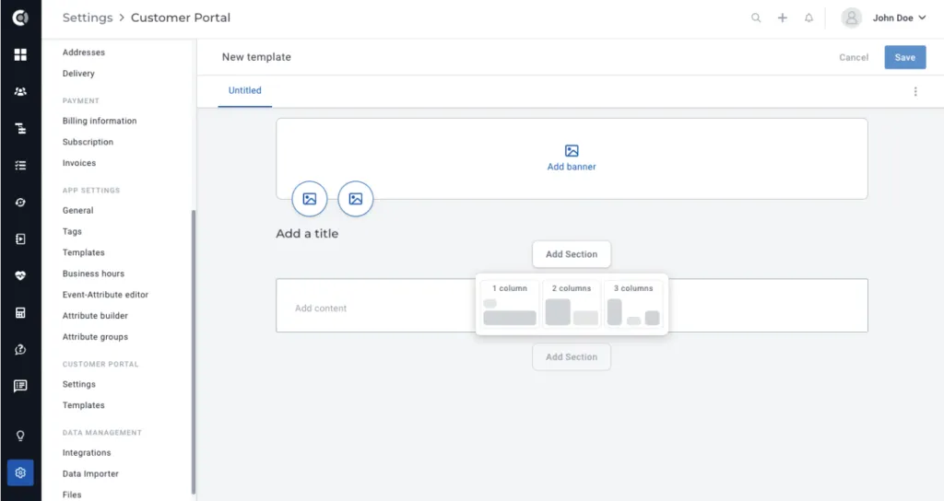Open Attribute groups

tap(95, 337)
